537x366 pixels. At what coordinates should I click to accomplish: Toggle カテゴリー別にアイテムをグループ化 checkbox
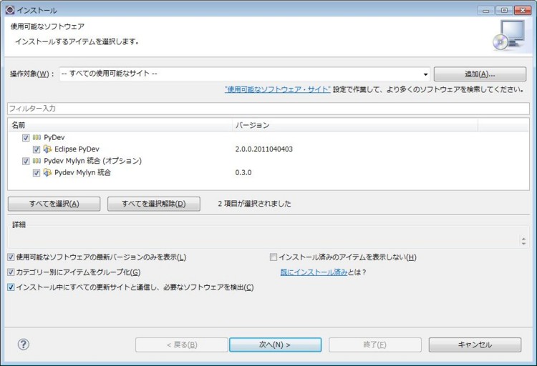coord(11,272)
